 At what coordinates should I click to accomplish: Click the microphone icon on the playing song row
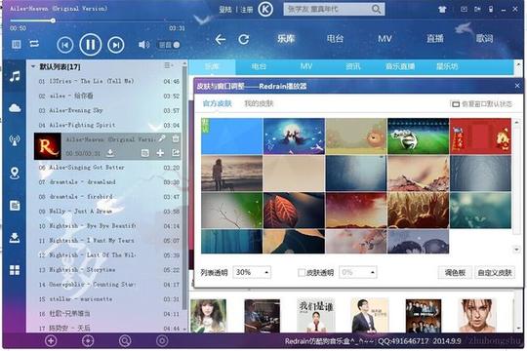[162, 138]
